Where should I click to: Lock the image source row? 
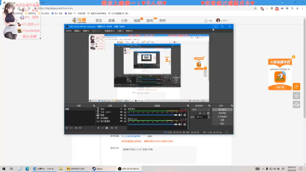click(x=125, y=115)
